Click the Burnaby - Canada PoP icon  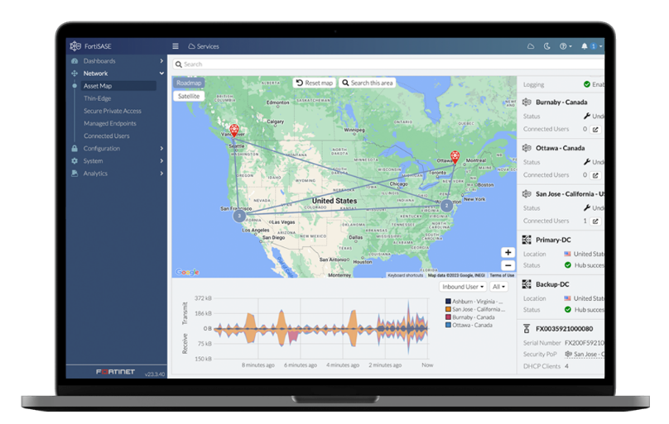(x=527, y=102)
